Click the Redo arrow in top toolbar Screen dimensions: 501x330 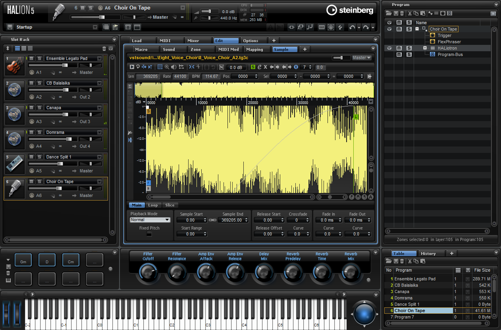click(366, 27)
